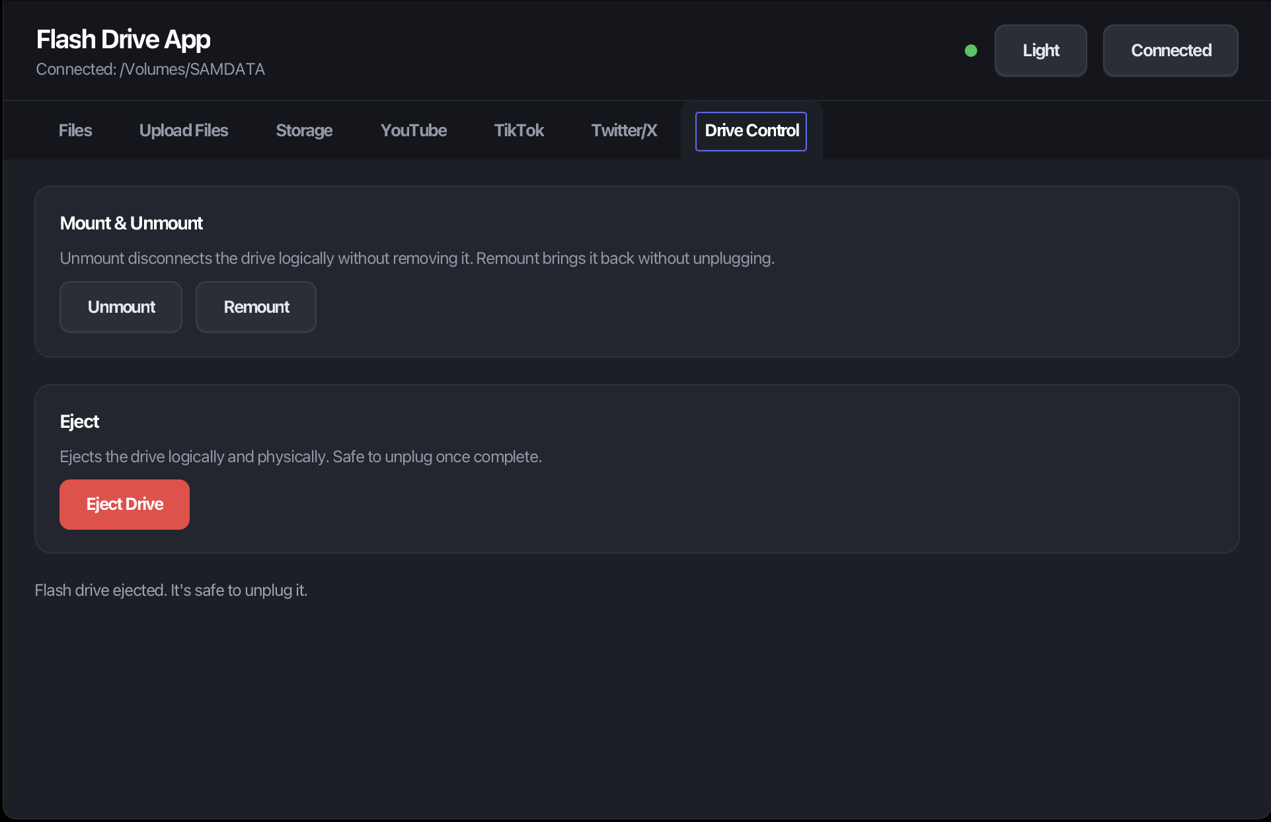1271x822 pixels.
Task: Switch to the Upload Files tab
Action: [184, 131]
